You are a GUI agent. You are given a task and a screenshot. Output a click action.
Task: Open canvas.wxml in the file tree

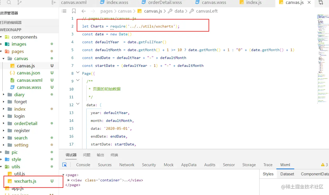pos(29,80)
